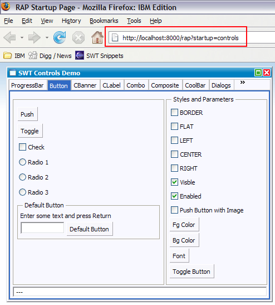
Task: Go to the Home page icon
Action: (x=97, y=37)
